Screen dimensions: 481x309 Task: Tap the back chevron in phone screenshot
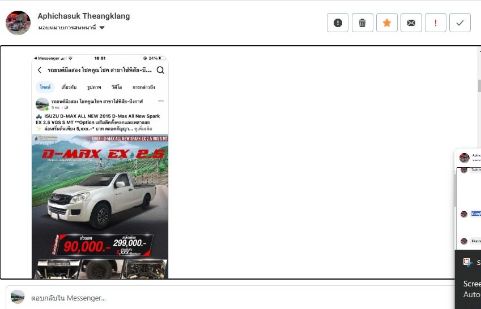click(x=39, y=70)
